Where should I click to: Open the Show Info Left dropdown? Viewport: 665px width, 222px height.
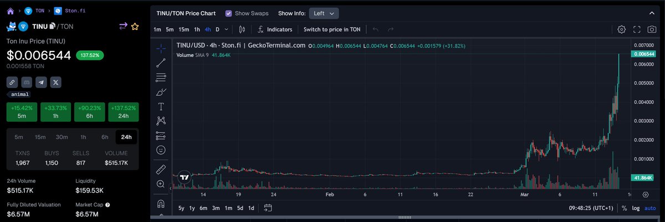[x=324, y=13]
